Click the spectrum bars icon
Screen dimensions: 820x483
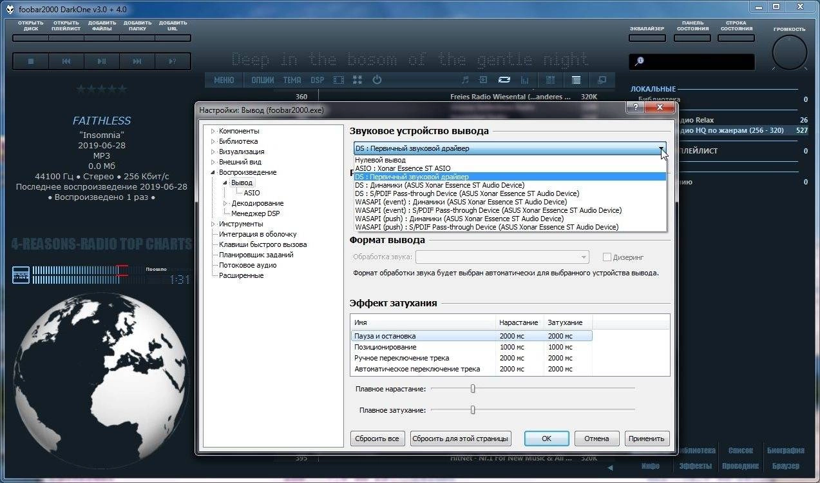point(524,80)
